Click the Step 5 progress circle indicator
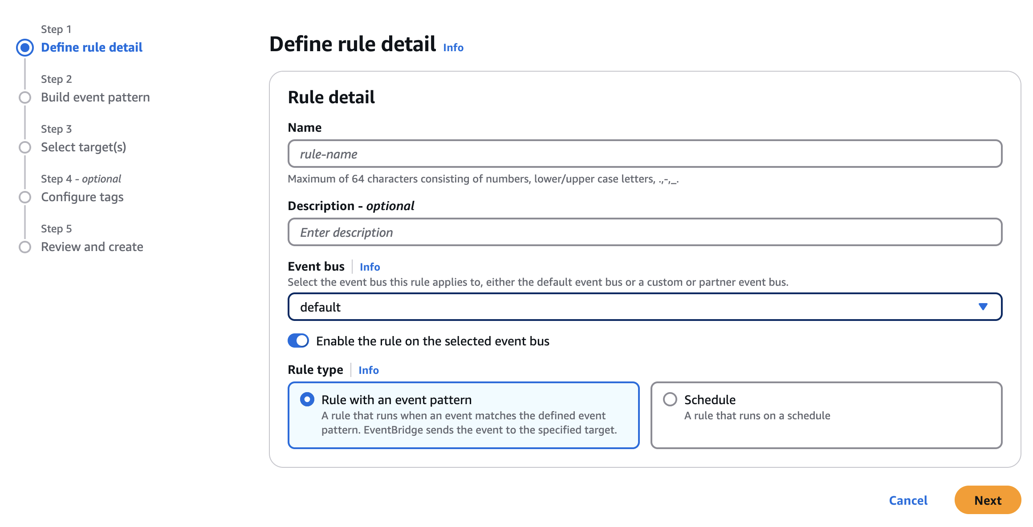This screenshot has width=1033, height=527. click(24, 247)
